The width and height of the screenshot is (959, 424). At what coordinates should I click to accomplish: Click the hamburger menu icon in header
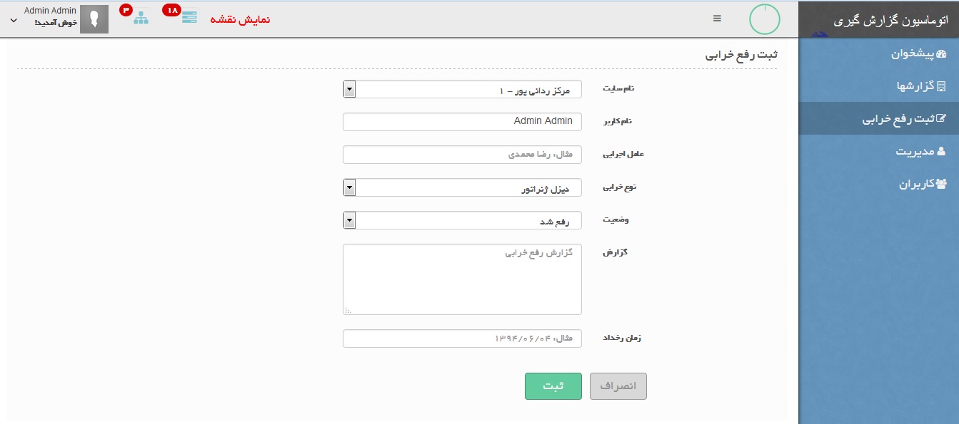717,19
